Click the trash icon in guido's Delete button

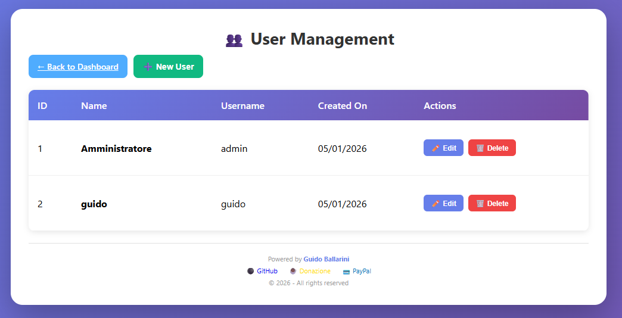[480, 204]
